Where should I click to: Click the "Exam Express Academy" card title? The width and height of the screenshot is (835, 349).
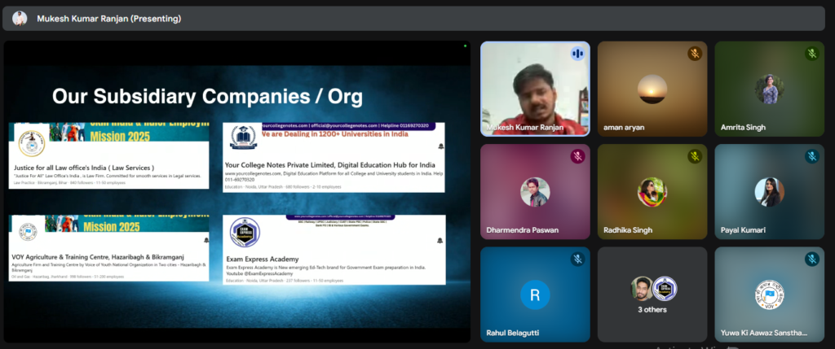263,259
